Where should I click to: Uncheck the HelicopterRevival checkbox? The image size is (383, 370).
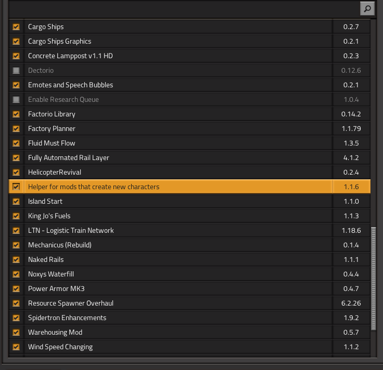tap(16, 172)
